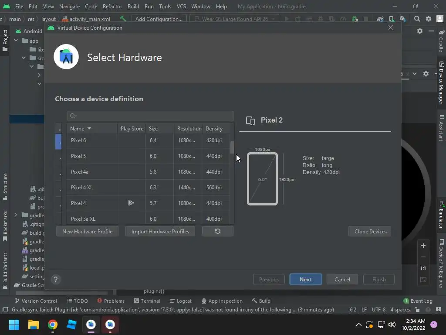The image size is (446, 335).
Task: Open the Navigate menu
Action: [69, 6]
